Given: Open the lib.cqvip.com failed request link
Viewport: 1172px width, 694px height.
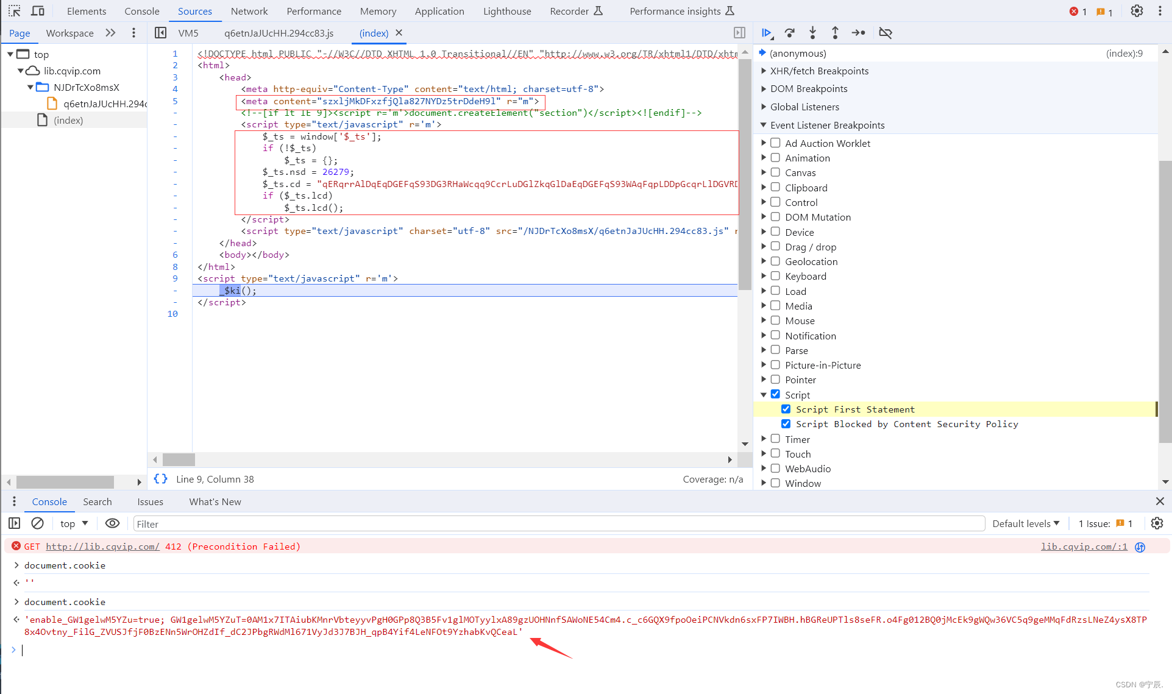Looking at the screenshot, I should [x=102, y=547].
